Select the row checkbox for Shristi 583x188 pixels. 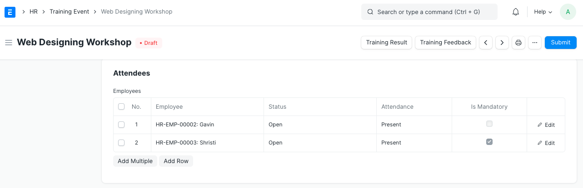tap(121, 143)
